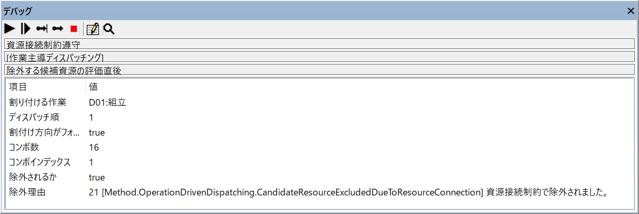639x214 pixels.
Task: Click the 除外する候補資源の評価直後 field
Action: coord(319,70)
